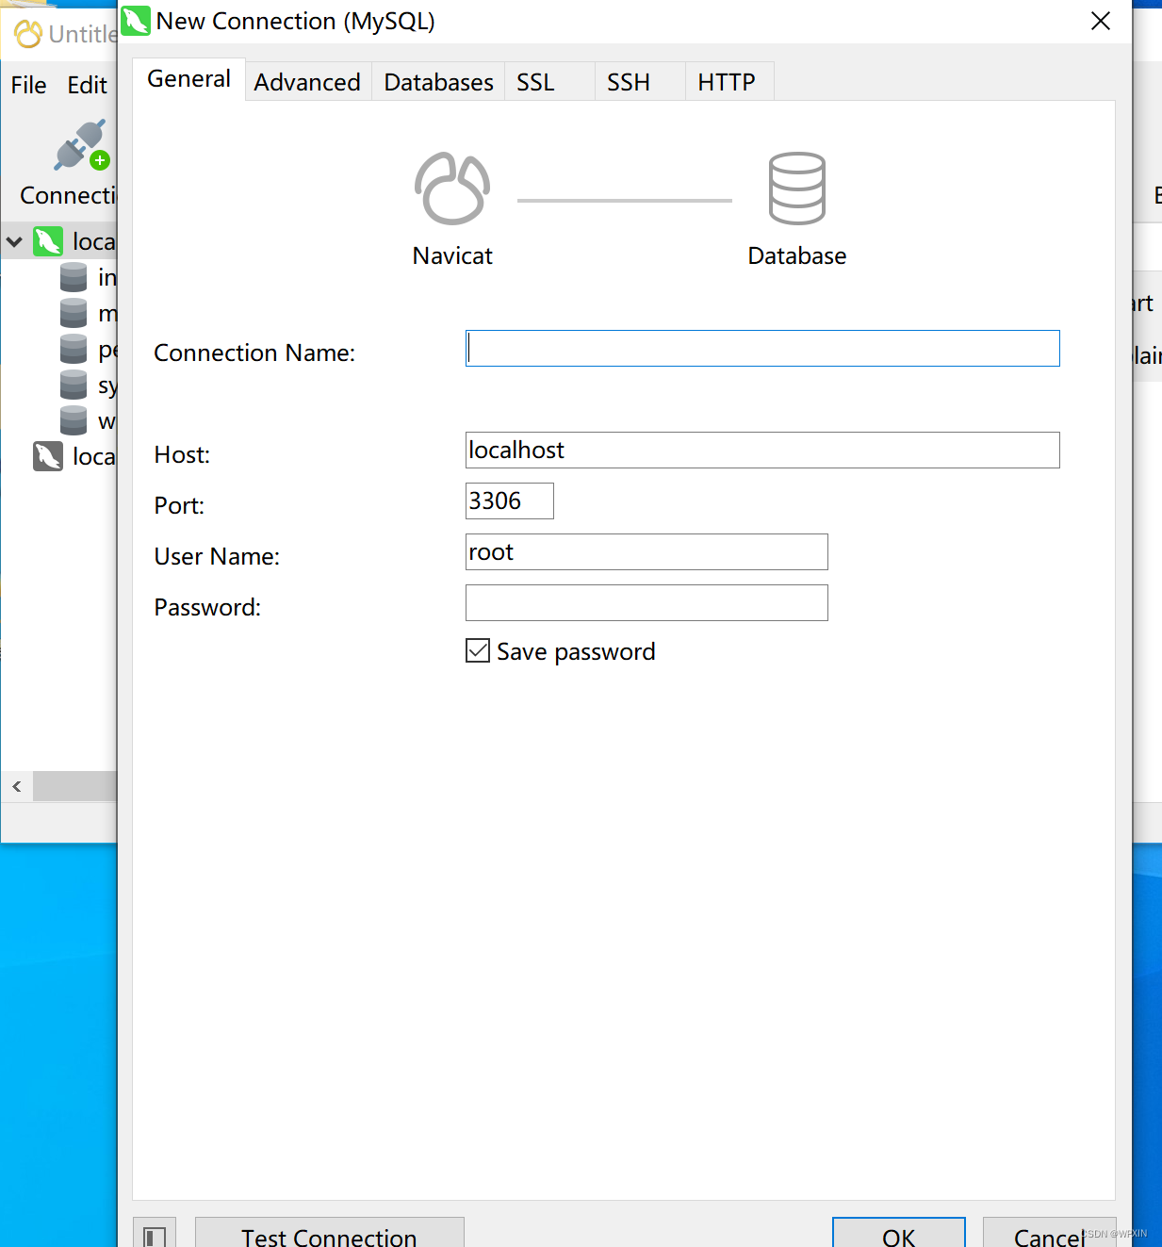Toggle the Save password checkbox
1162x1247 pixels.
[x=478, y=650]
